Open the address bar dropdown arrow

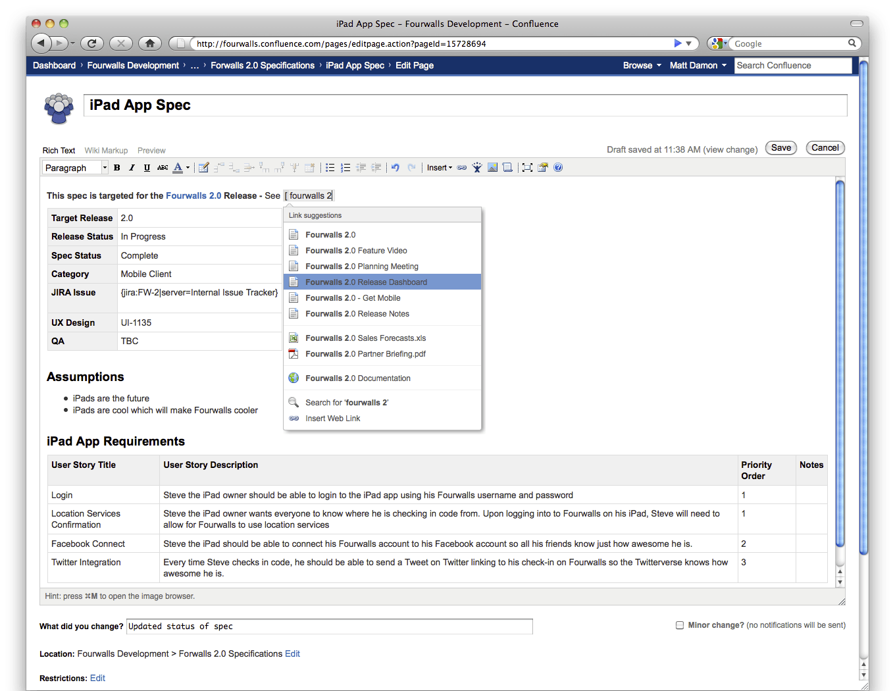pyautogui.click(x=689, y=43)
